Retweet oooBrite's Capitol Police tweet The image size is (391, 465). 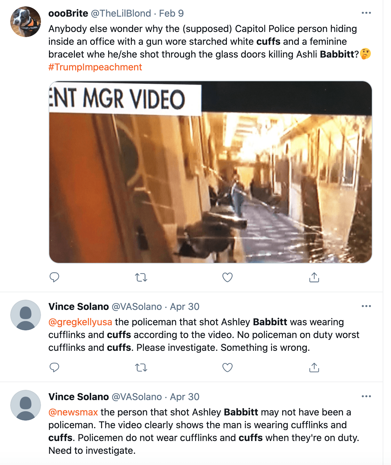[x=141, y=277]
